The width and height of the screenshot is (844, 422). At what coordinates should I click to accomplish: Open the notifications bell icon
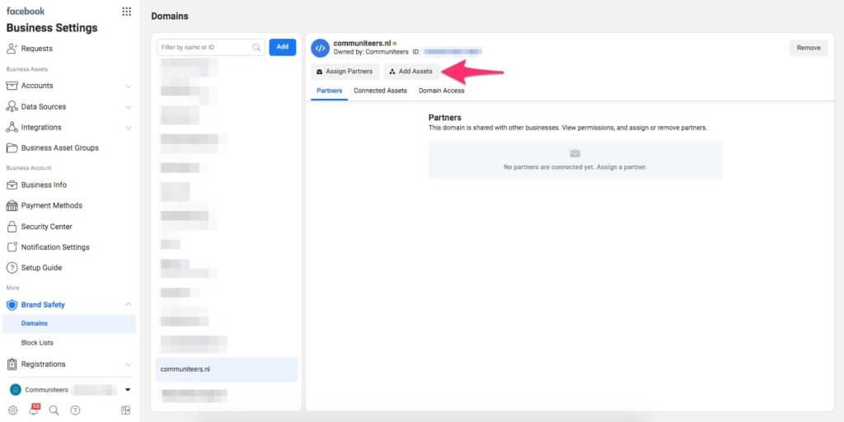click(34, 410)
